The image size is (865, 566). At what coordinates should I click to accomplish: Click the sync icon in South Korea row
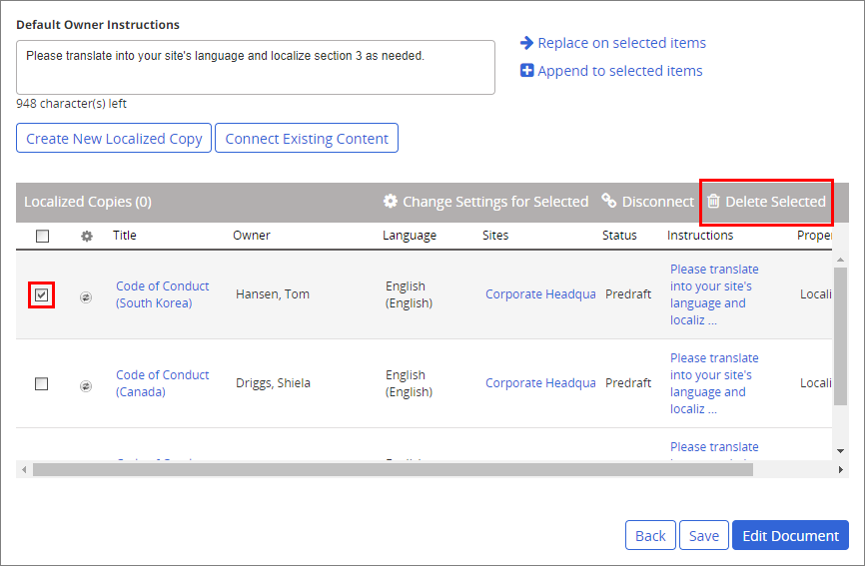point(86,296)
